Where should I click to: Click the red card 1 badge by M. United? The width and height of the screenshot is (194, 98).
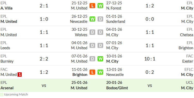(x=20, y=75)
